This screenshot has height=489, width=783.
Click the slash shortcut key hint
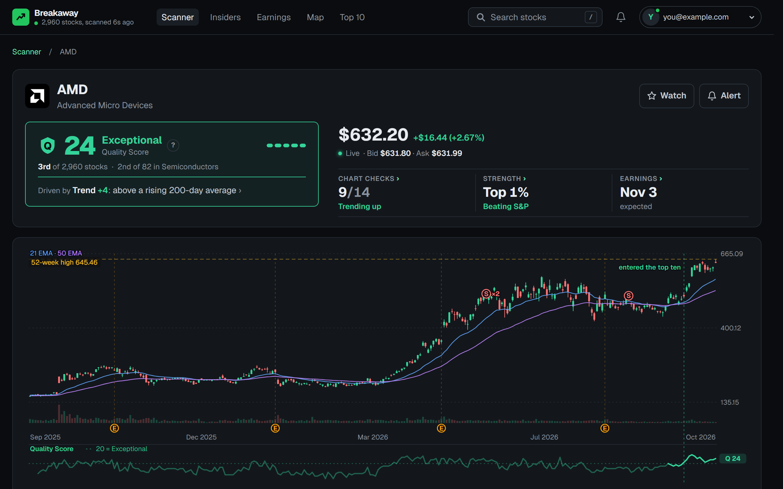click(x=591, y=17)
